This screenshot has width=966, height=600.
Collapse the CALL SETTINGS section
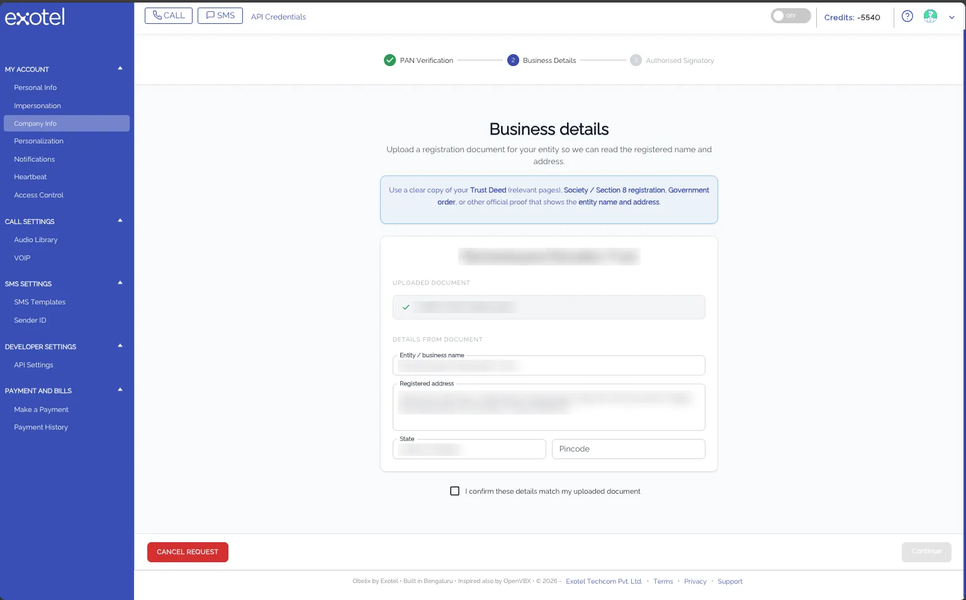[120, 221]
